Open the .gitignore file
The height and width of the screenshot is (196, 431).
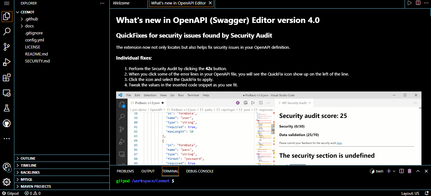[62, 33]
